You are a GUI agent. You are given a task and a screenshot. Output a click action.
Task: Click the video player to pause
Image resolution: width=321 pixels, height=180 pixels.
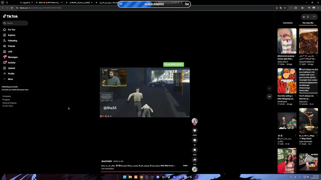145,92
